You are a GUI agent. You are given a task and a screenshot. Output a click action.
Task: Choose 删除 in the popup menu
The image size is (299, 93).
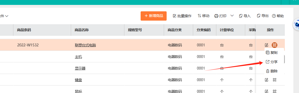tap(272, 71)
